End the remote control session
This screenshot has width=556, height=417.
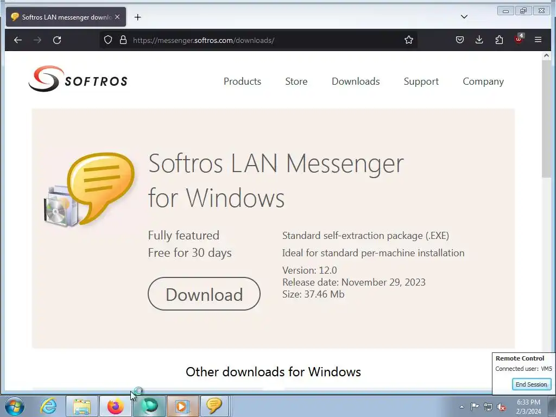(x=531, y=384)
